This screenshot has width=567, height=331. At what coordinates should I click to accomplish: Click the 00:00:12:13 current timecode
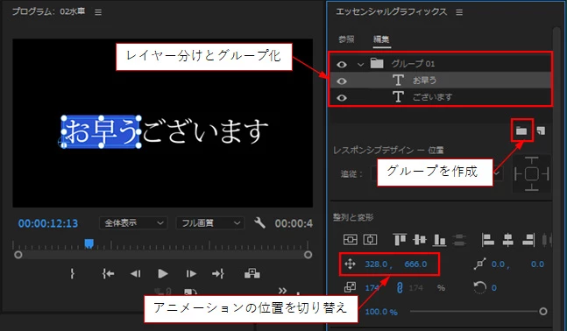pyautogui.click(x=48, y=223)
